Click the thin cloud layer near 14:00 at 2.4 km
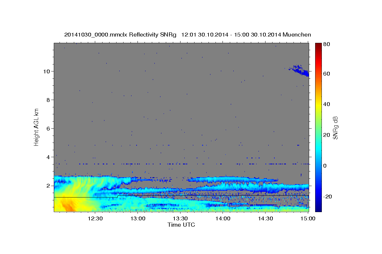The image size is (382, 254). tap(232, 179)
